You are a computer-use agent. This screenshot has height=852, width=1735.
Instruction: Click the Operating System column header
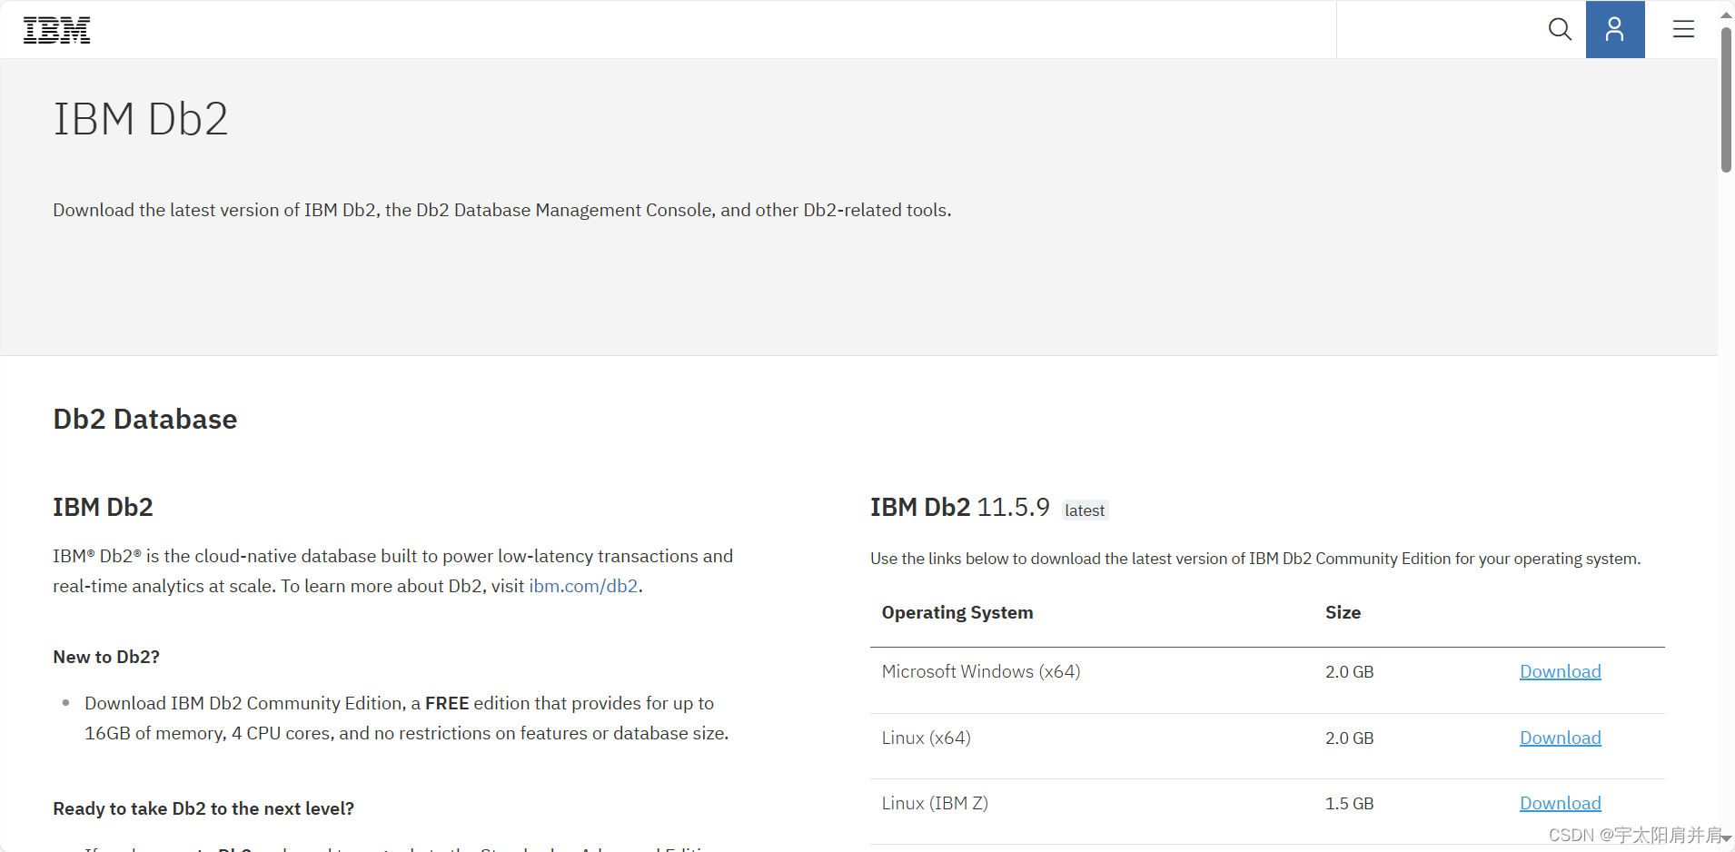pyautogui.click(x=957, y=612)
